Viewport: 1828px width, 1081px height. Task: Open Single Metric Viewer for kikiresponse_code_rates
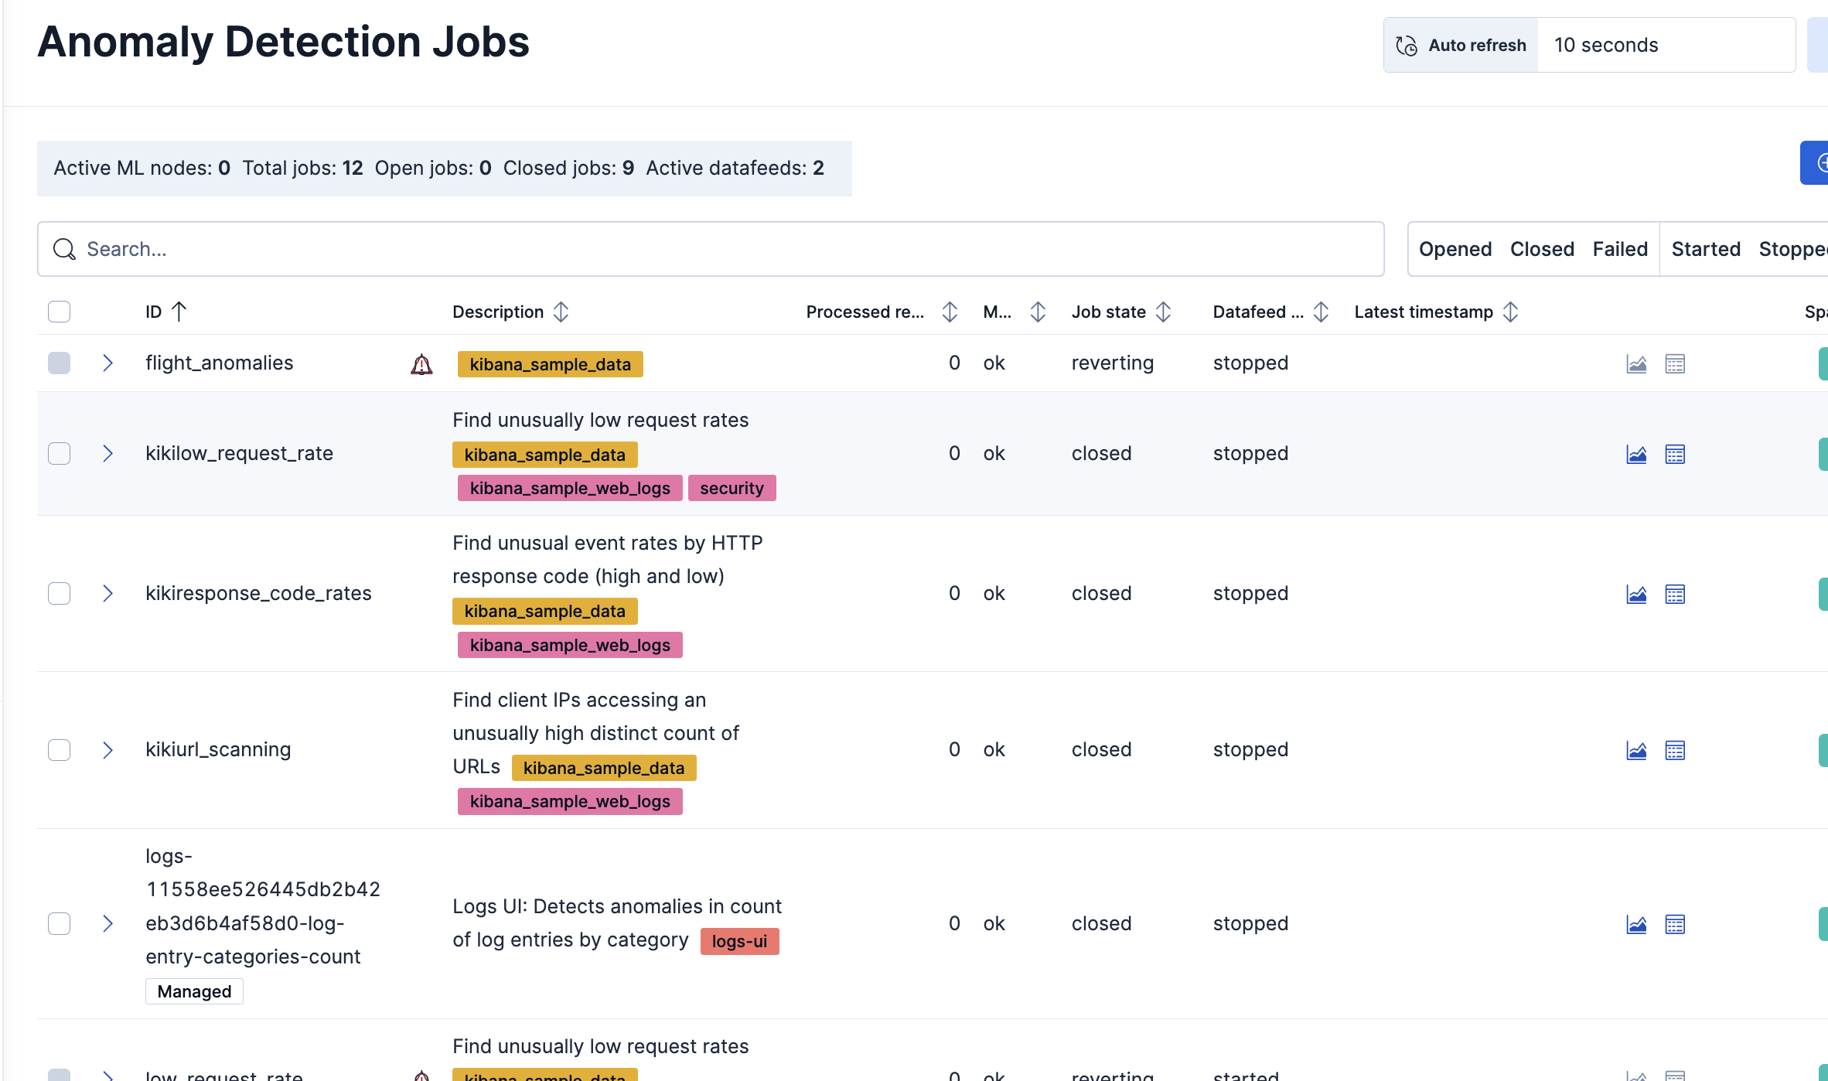[x=1636, y=594]
